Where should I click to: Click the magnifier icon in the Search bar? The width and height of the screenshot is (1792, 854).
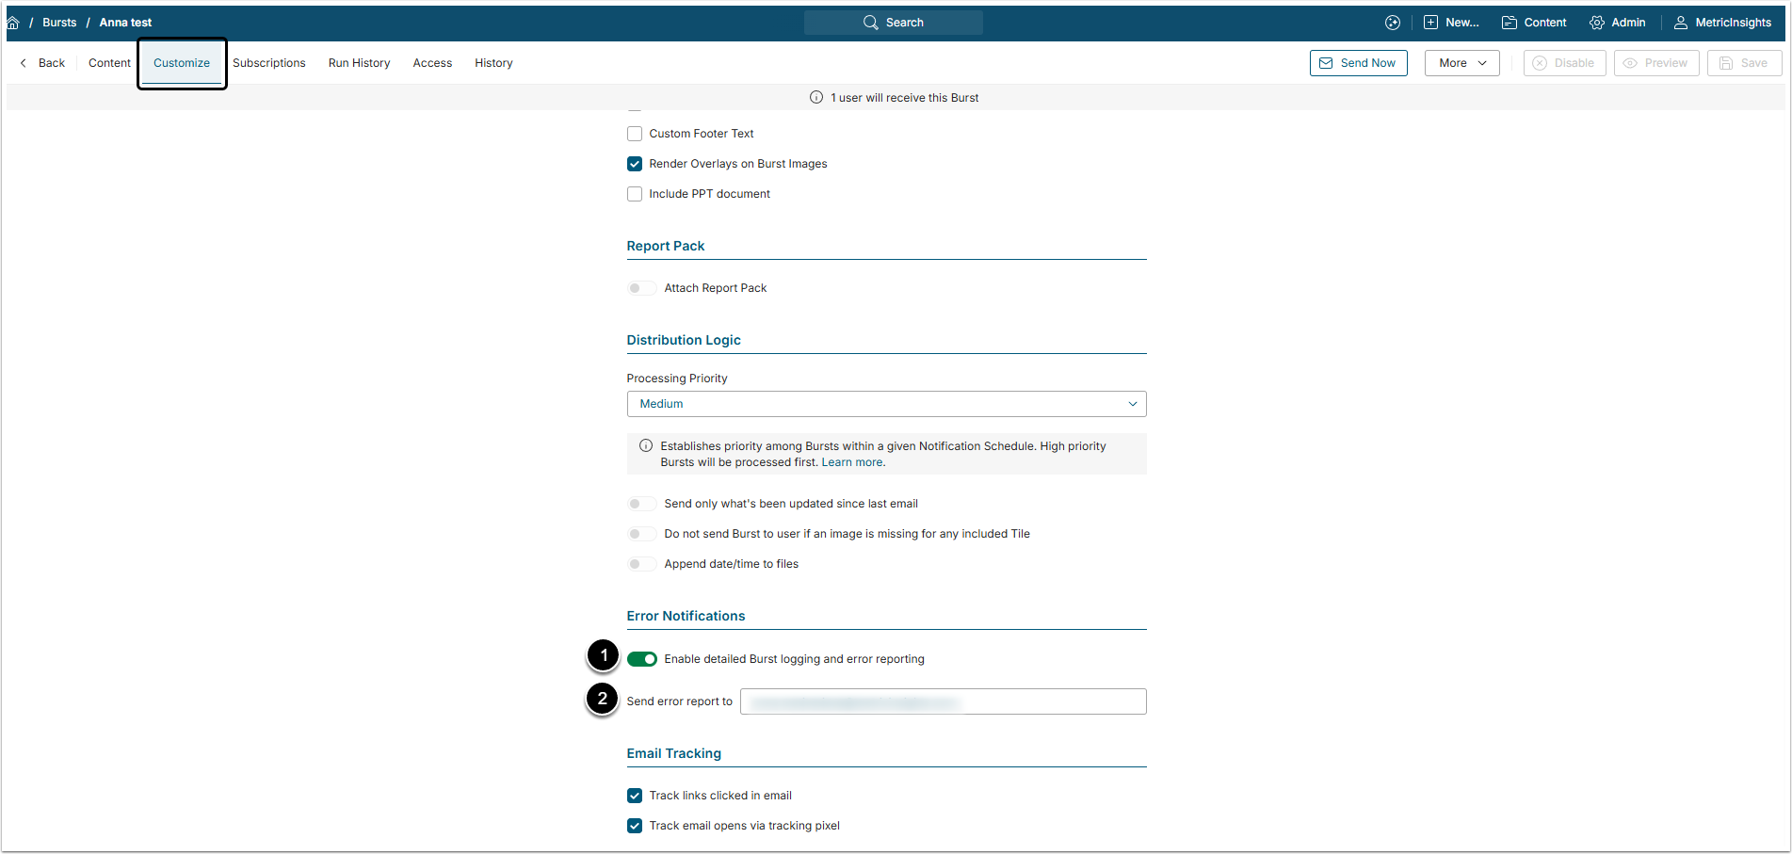(870, 23)
